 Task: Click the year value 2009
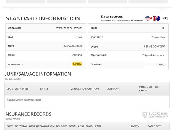(79, 37)
